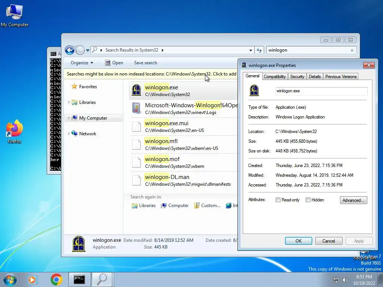The height and width of the screenshot is (287, 383).
Task: Click the Advanced... attributes button
Action: click(353, 200)
